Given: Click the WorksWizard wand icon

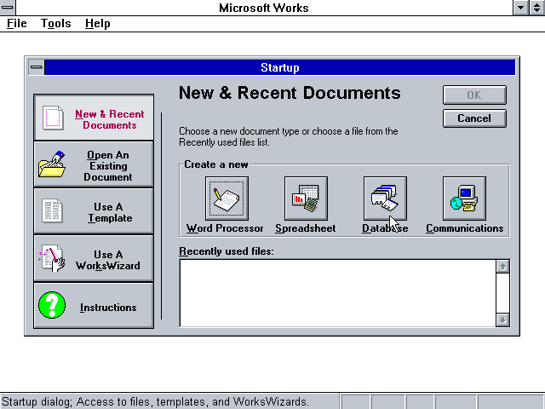Looking at the screenshot, I should [52, 258].
